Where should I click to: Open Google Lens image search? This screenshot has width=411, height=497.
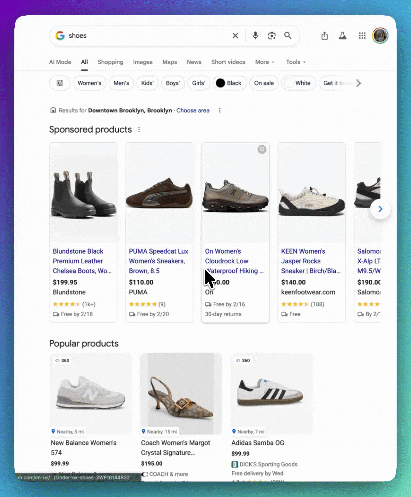coord(272,36)
